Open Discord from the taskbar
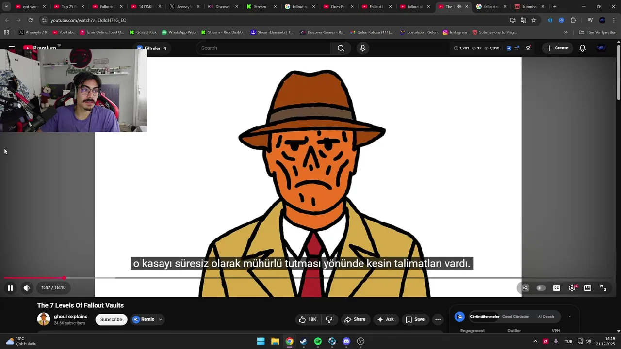Screen dimensions: 621x349 pyautogui.click(x=346, y=341)
